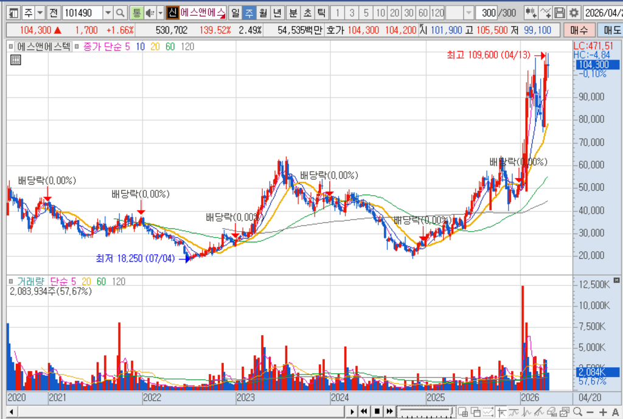Click the vertical line chart analysis icon

coord(526,412)
